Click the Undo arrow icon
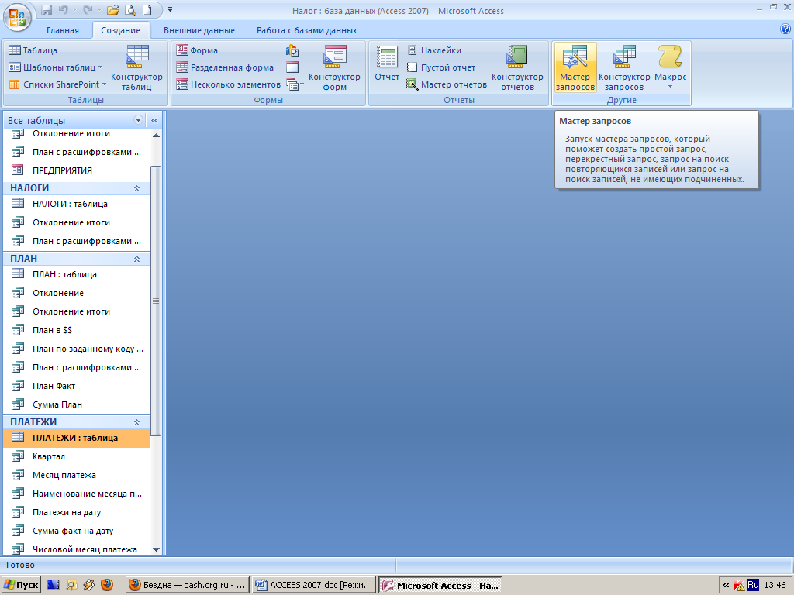This screenshot has height=595, width=794. click(x=63, y=9)
